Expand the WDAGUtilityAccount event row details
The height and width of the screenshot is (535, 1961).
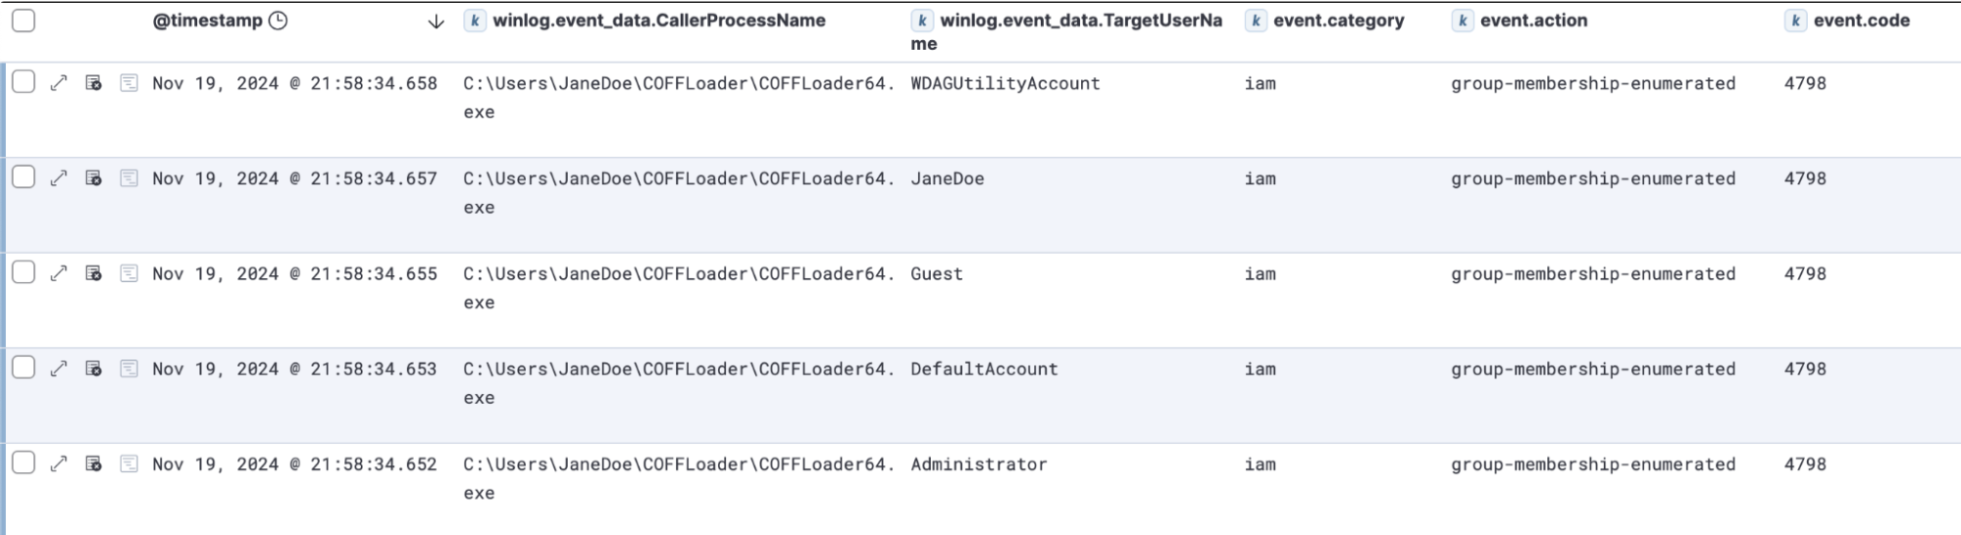(59, 83)
